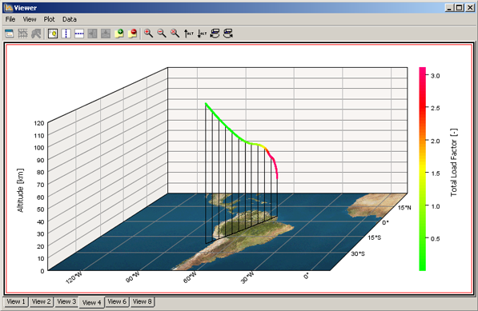This screenshot has width=478, height=311.
Task: Click the increase altitude up-arrow icon
Action: point(188,34)
